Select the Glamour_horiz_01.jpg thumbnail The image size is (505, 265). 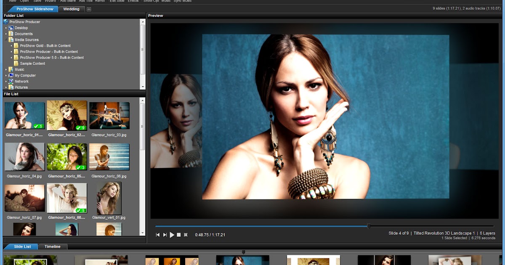25,115
